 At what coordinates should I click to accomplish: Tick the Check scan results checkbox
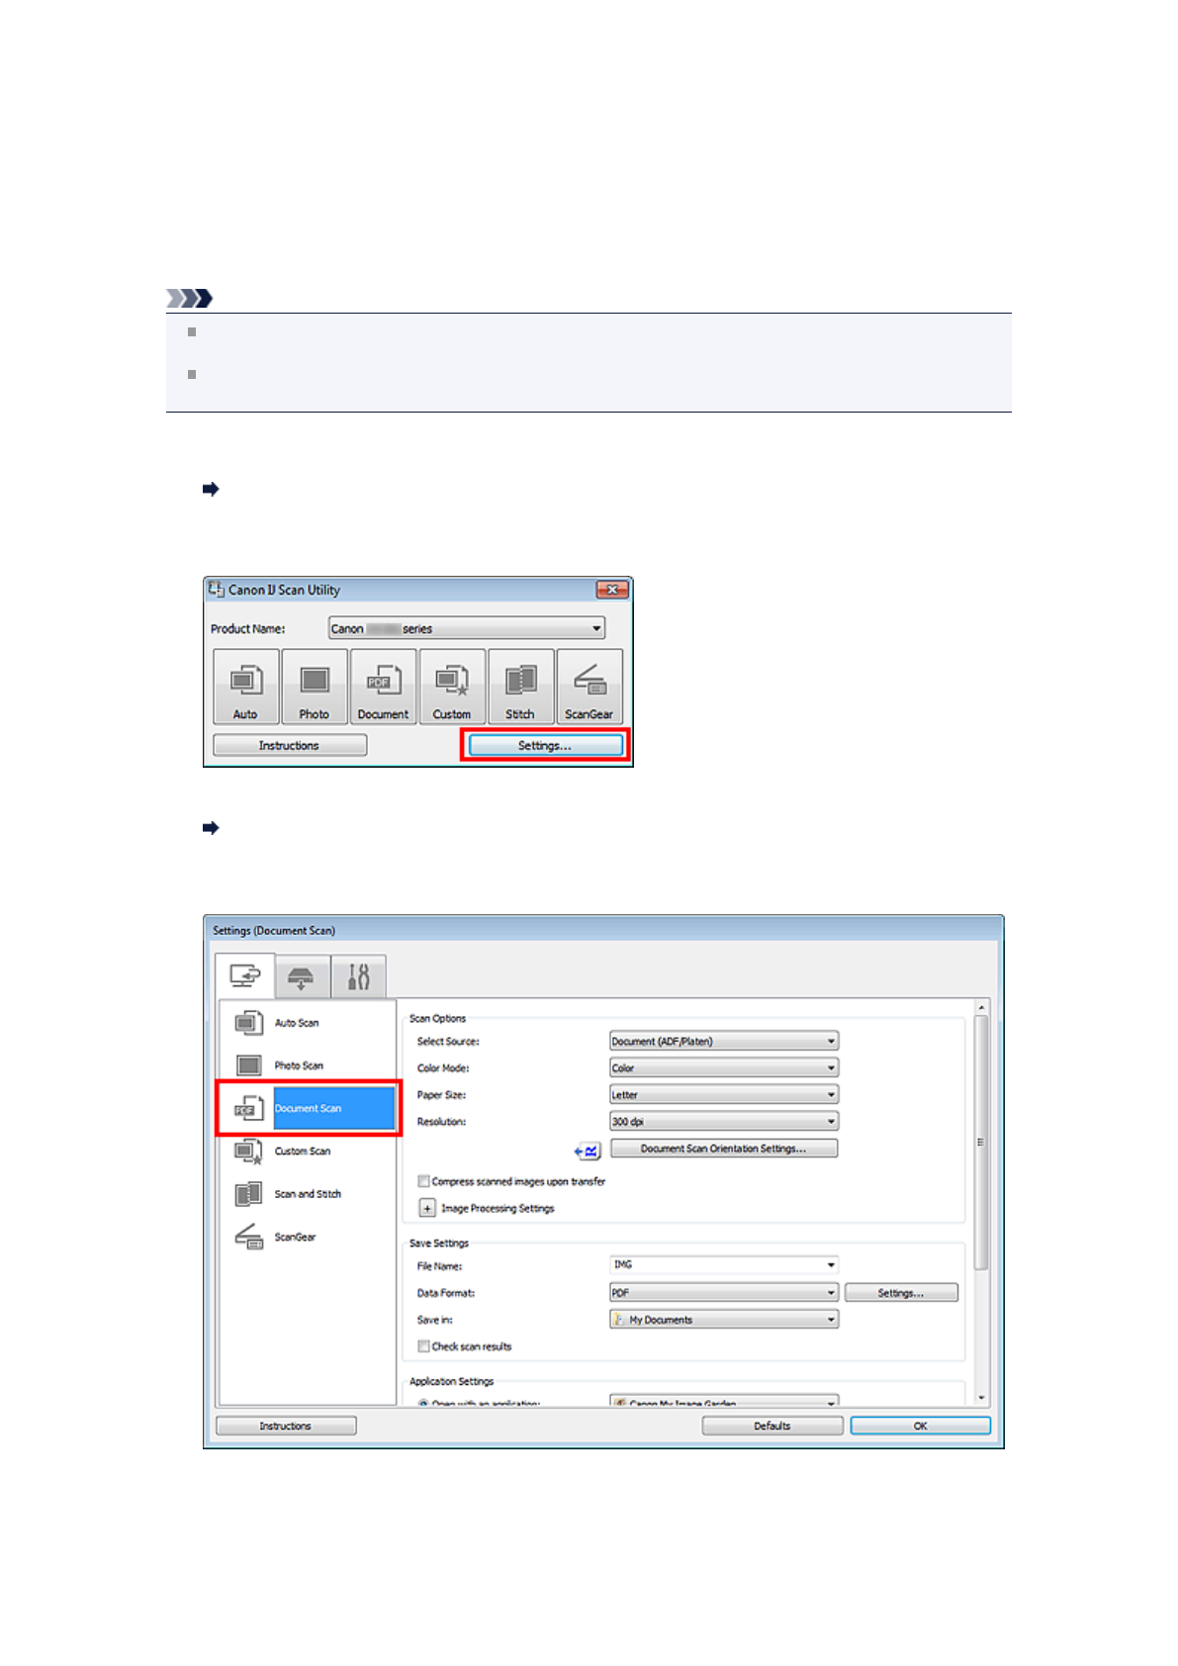(x=424, y=1346)
